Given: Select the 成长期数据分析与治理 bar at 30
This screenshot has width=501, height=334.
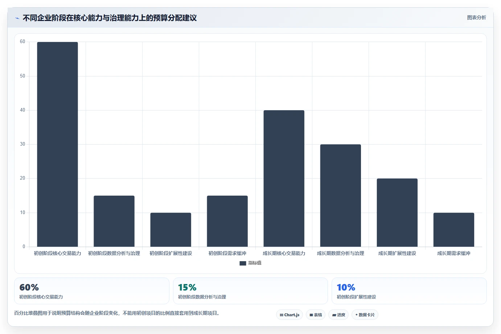Looking at the screenshot, I should [340, 196].
